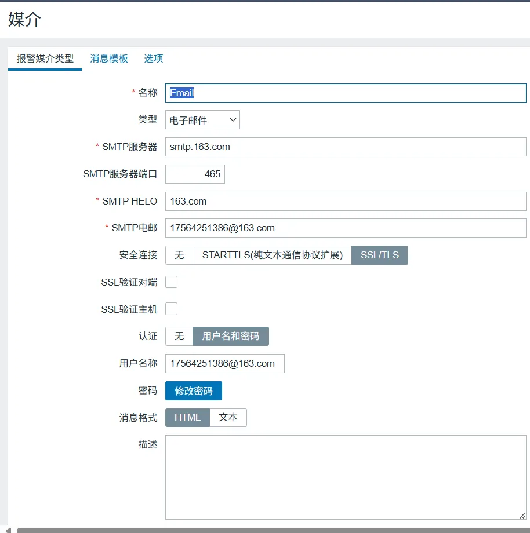The image size is (530, 533).
Task: Click the SMTP HELO input field
Action: 346,202
